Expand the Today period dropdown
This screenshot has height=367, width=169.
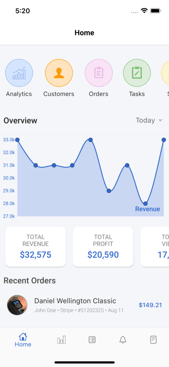[x=149, y=120]
